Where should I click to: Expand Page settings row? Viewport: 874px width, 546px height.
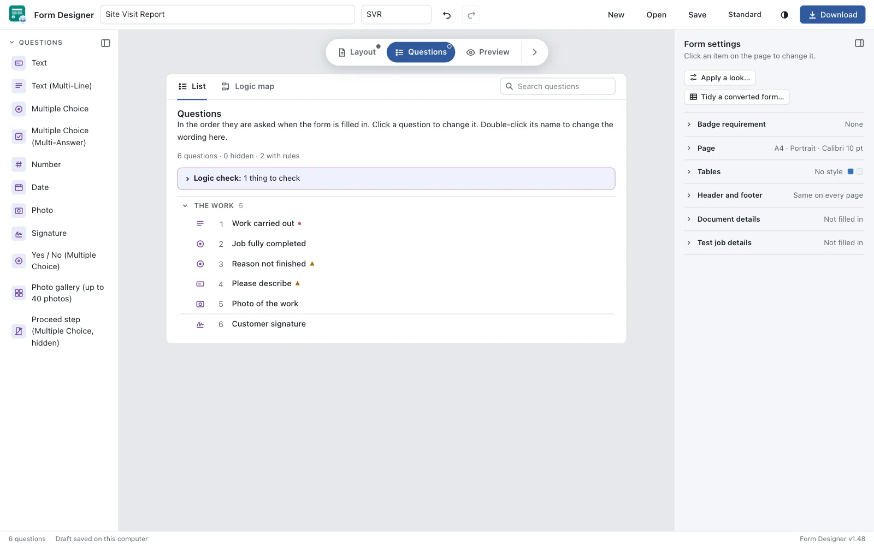pos(774,148)
